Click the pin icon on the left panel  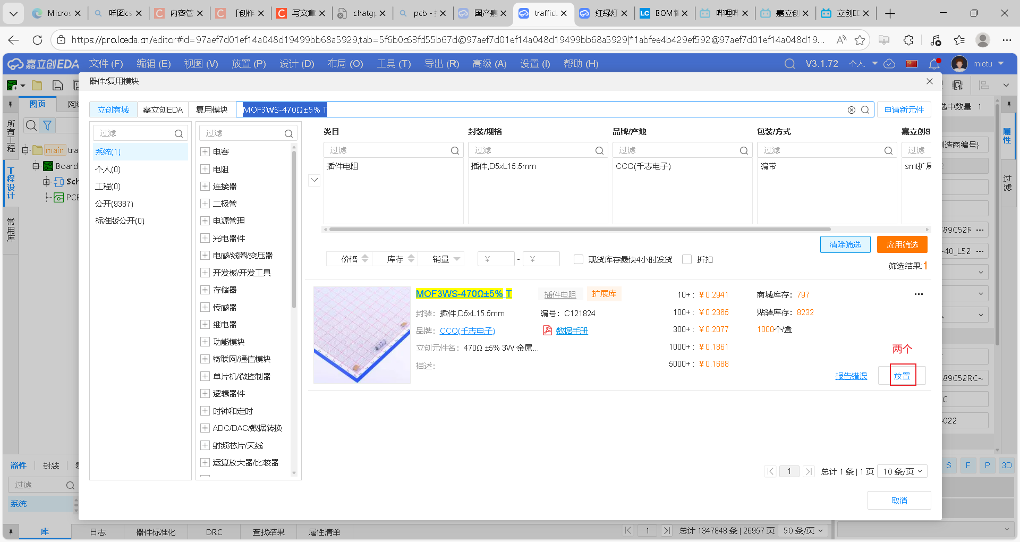pos(10,104)
